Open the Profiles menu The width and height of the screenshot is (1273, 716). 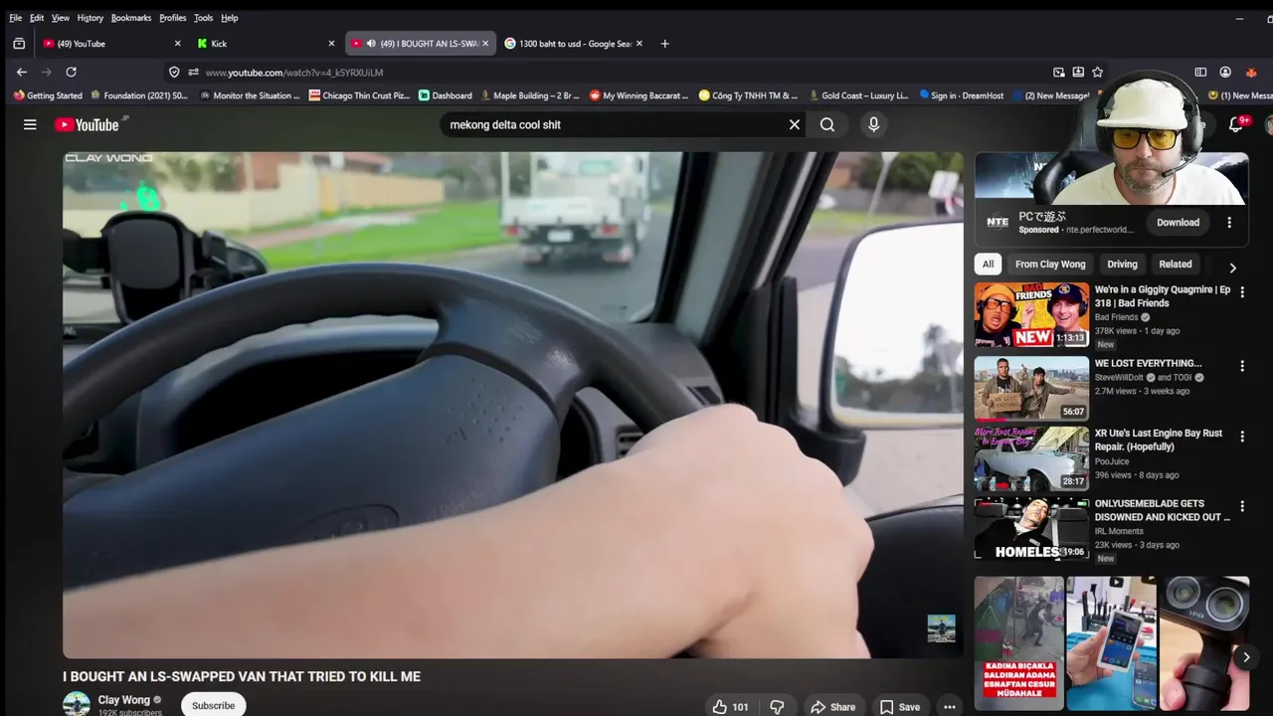click(172, 18)
